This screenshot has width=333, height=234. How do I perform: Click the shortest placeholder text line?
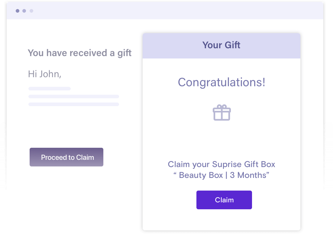pos(50,89)
